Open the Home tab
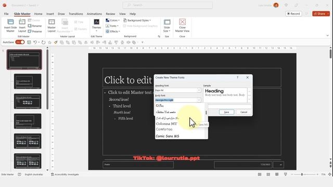The image size is (333, 187). (x=38, y=14)
